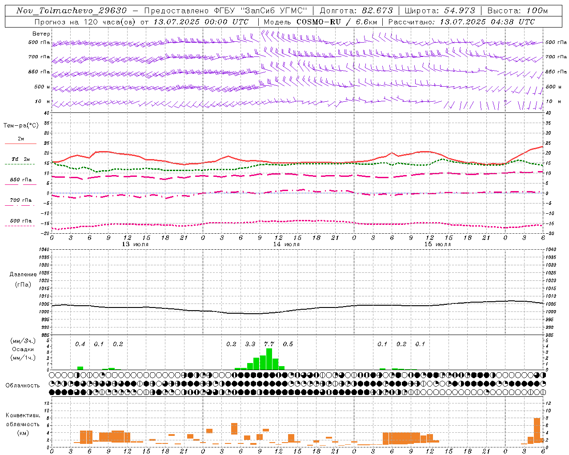Click the Td 2м legend label

tap(21, 159)
